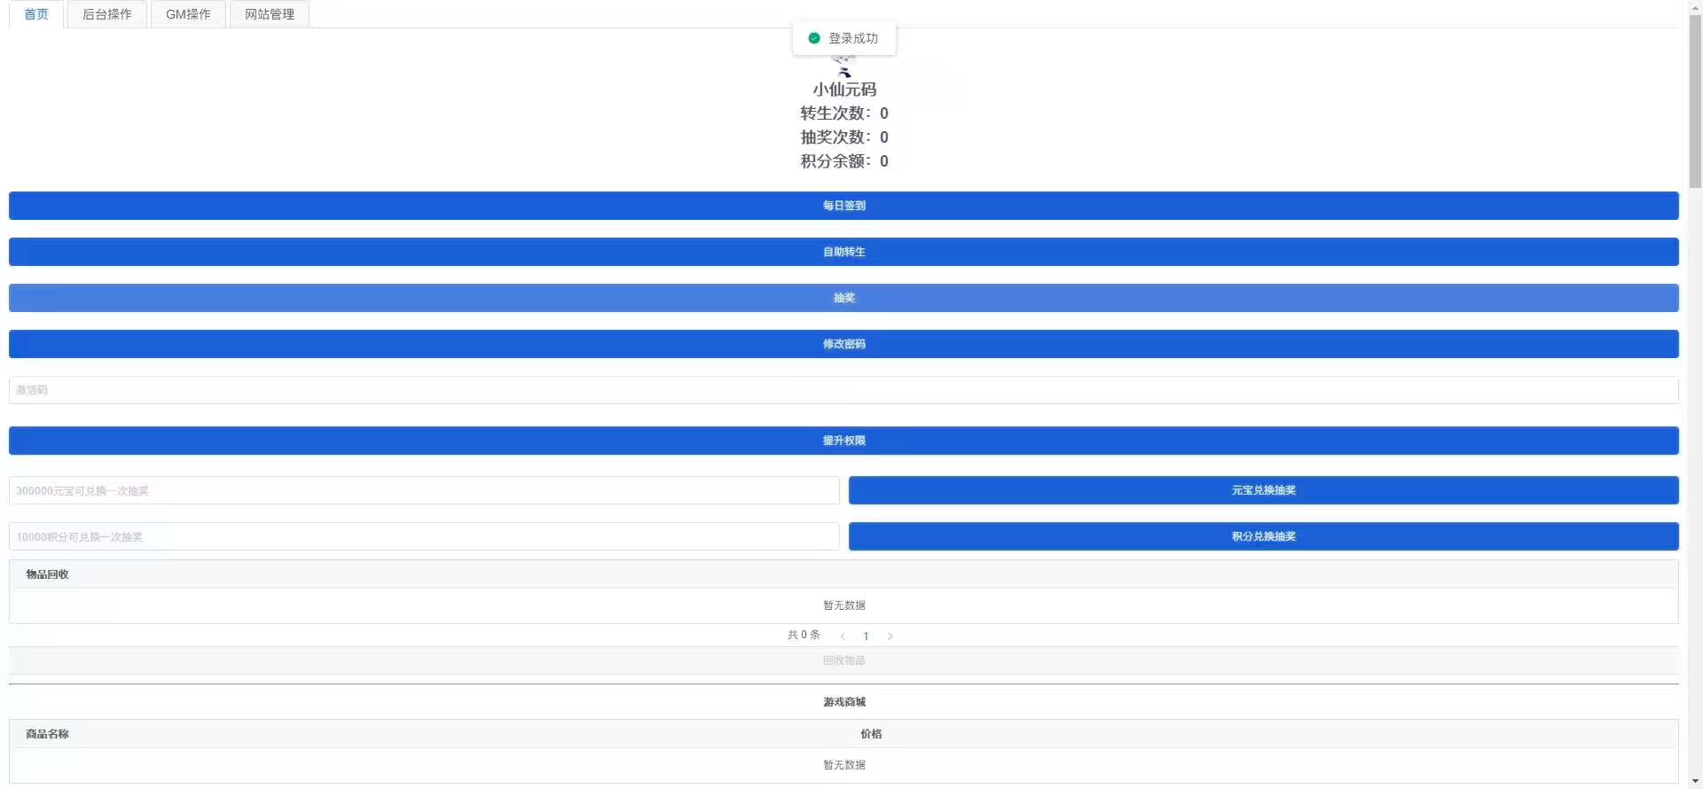The height and width of the screenshot is (789, 1703).
Task: Click the green success icon in 登录成功 toast
Action: (814, 38)
